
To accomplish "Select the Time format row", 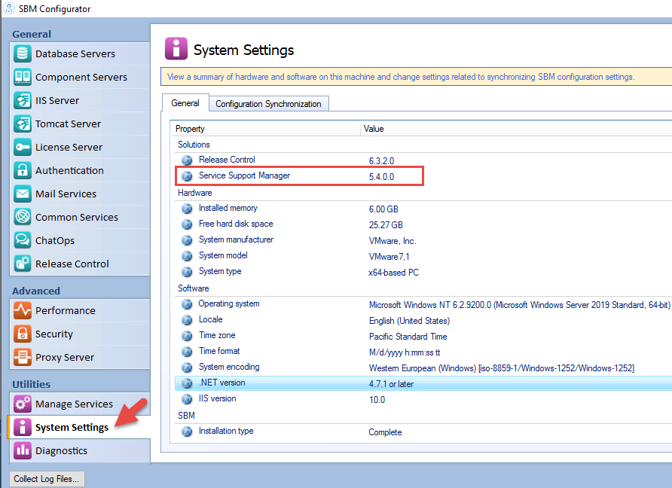I will click(423, 352).
